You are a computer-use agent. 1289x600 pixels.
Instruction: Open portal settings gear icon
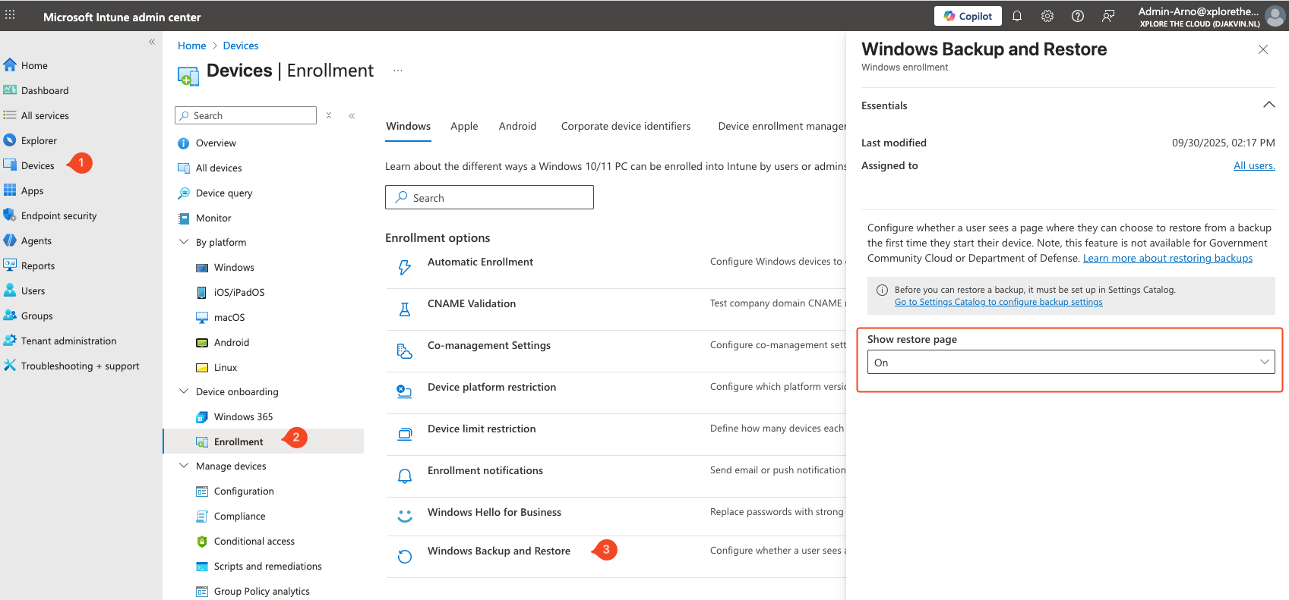[1047, 16]
